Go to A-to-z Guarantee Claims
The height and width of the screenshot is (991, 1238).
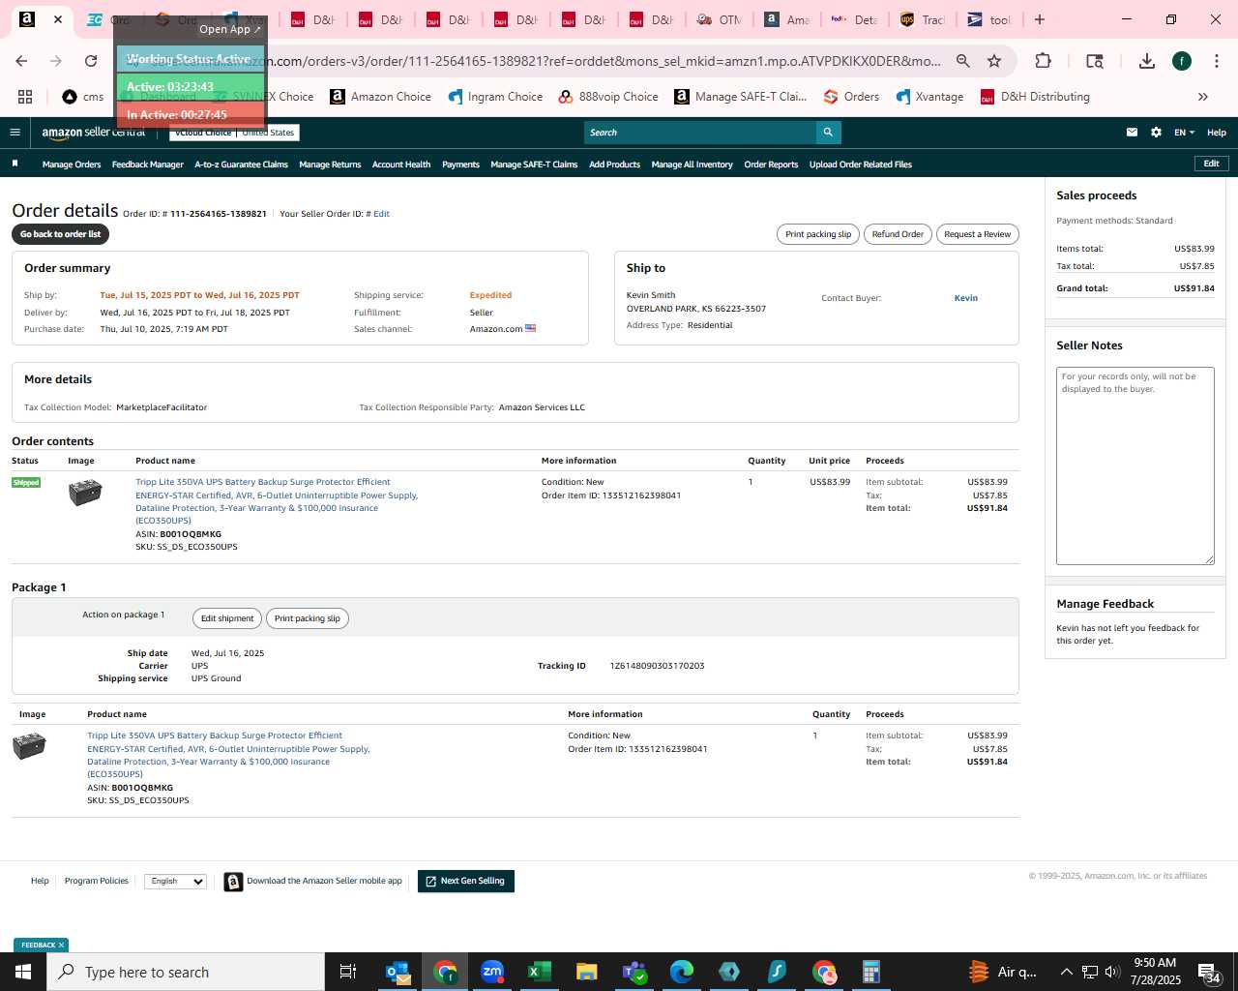(241, 165)
